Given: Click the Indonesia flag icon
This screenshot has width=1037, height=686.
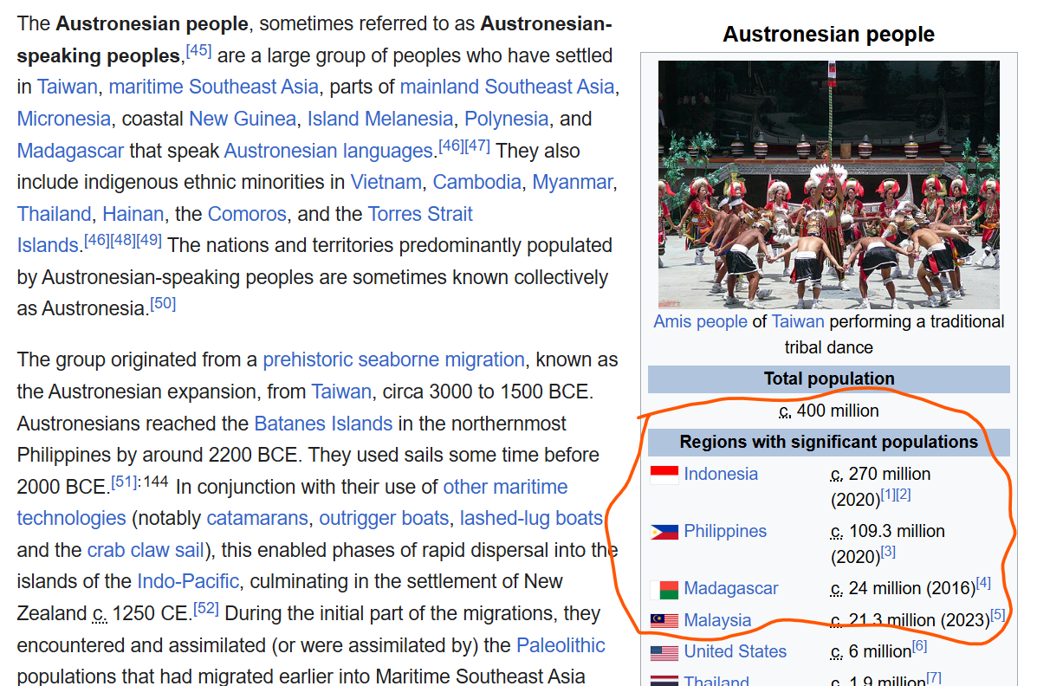Looking at the screenshot, I should pos(664,475).
